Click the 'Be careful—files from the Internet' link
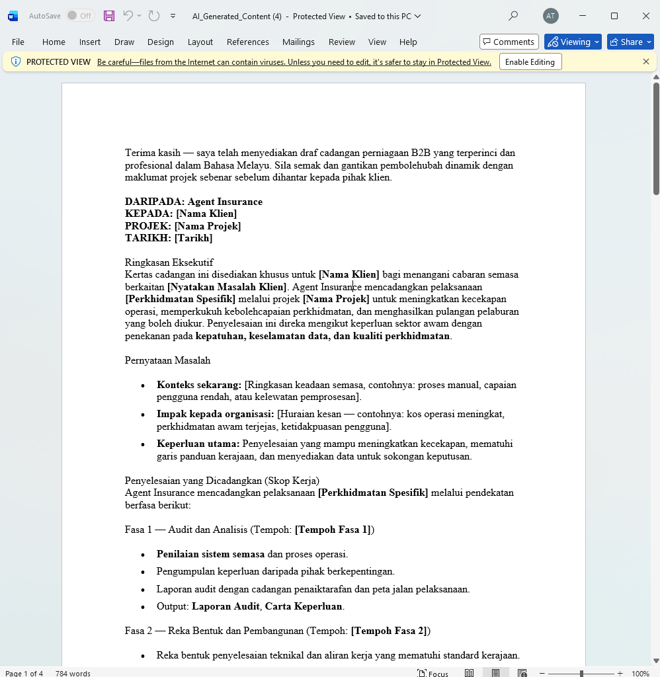The image size is (660, 677). [294, 61]
